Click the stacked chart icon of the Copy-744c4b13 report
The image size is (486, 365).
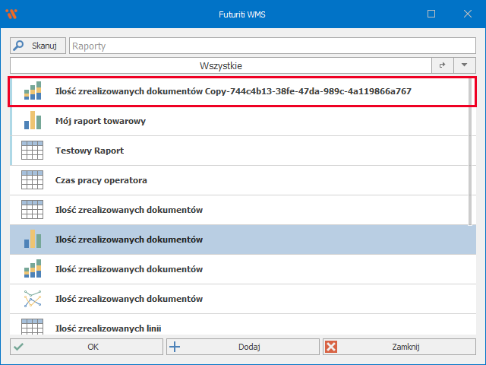(x=32, y=91)
